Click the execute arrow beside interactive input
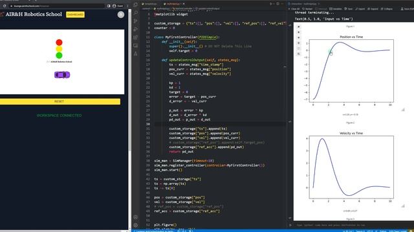The height and width of the screenshot is (232, 414). (290, 225)
